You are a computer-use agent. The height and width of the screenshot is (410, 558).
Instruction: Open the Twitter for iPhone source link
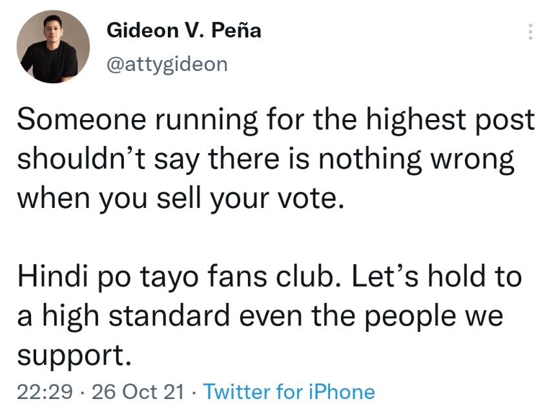click(x=289, y=392)
